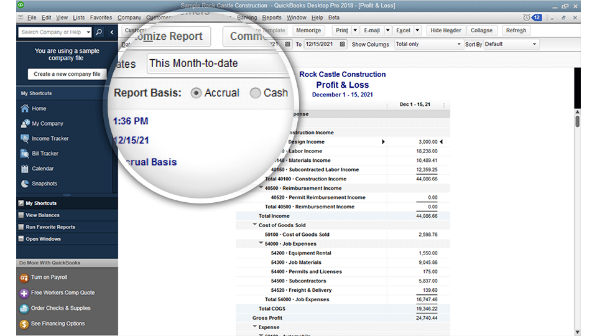
Task: Open the Home shortcut icon
Action: coord(25,108)
